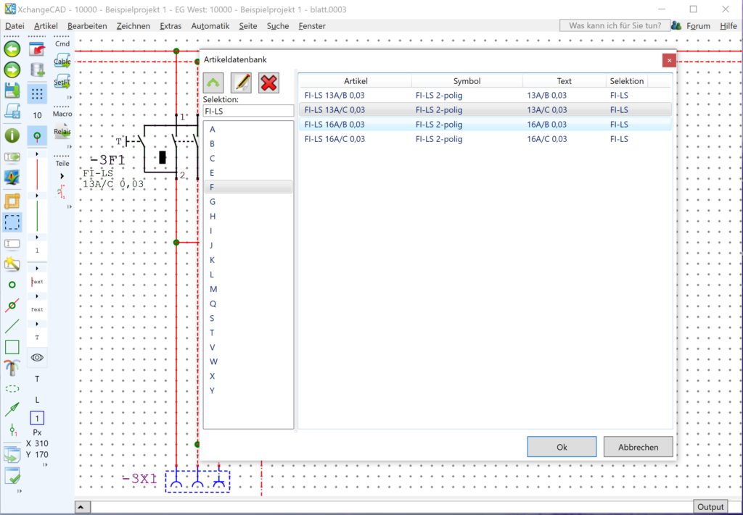Click the pencil edit icon in Artikeldatenbank
The height and width of the screenshot is (515, 743).
pyautogui.click(x=241, y=83)
